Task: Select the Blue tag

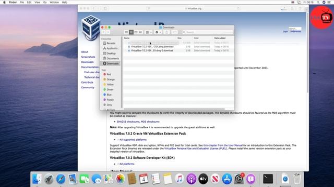Action: pyautogui.click(x=108, y=95)
